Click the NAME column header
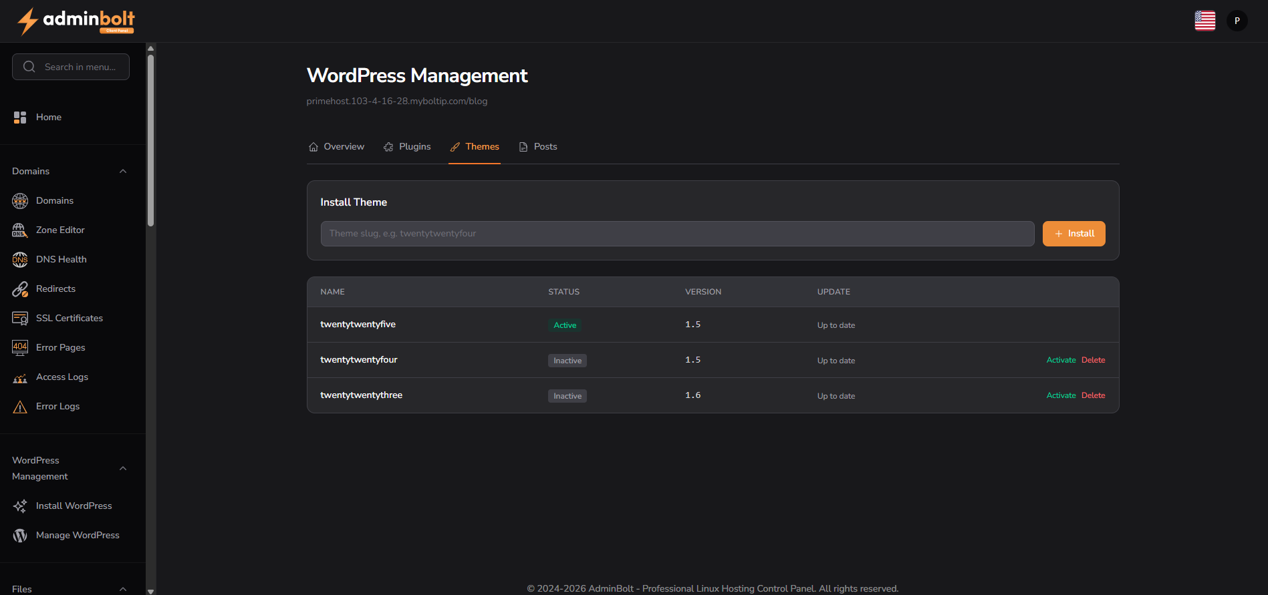Screen dimensions: 1268x595 pos(332,292)
